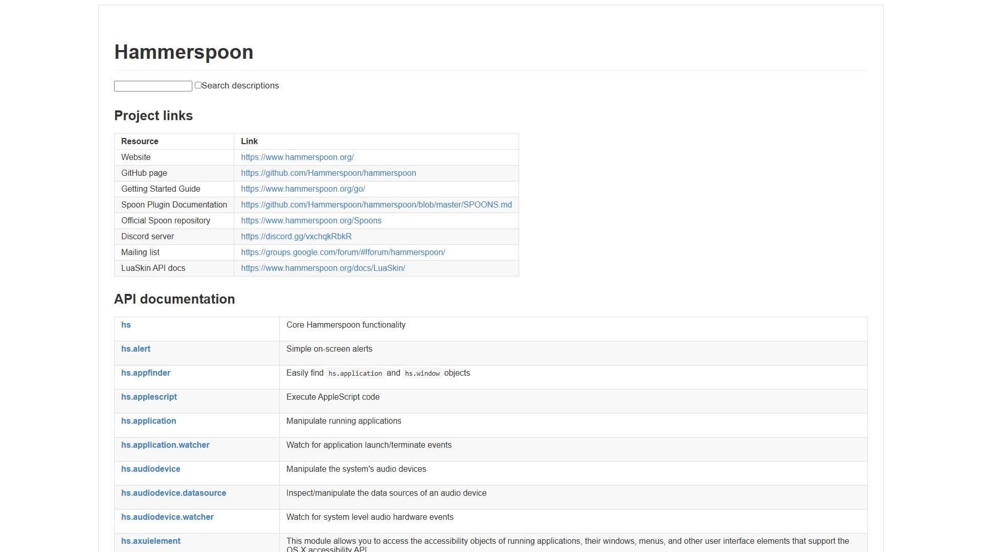Open the hs.audiodevice module page
This screenshot has width=982, height=552.
click(x=150, y=469)
